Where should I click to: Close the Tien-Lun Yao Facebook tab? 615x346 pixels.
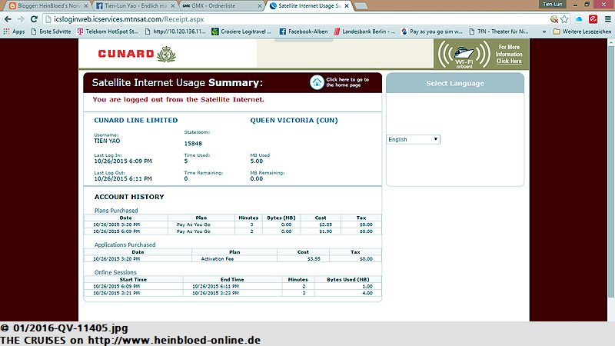tap(173, 6)
